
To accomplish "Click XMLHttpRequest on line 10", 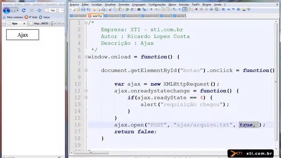I will point(186,84).
